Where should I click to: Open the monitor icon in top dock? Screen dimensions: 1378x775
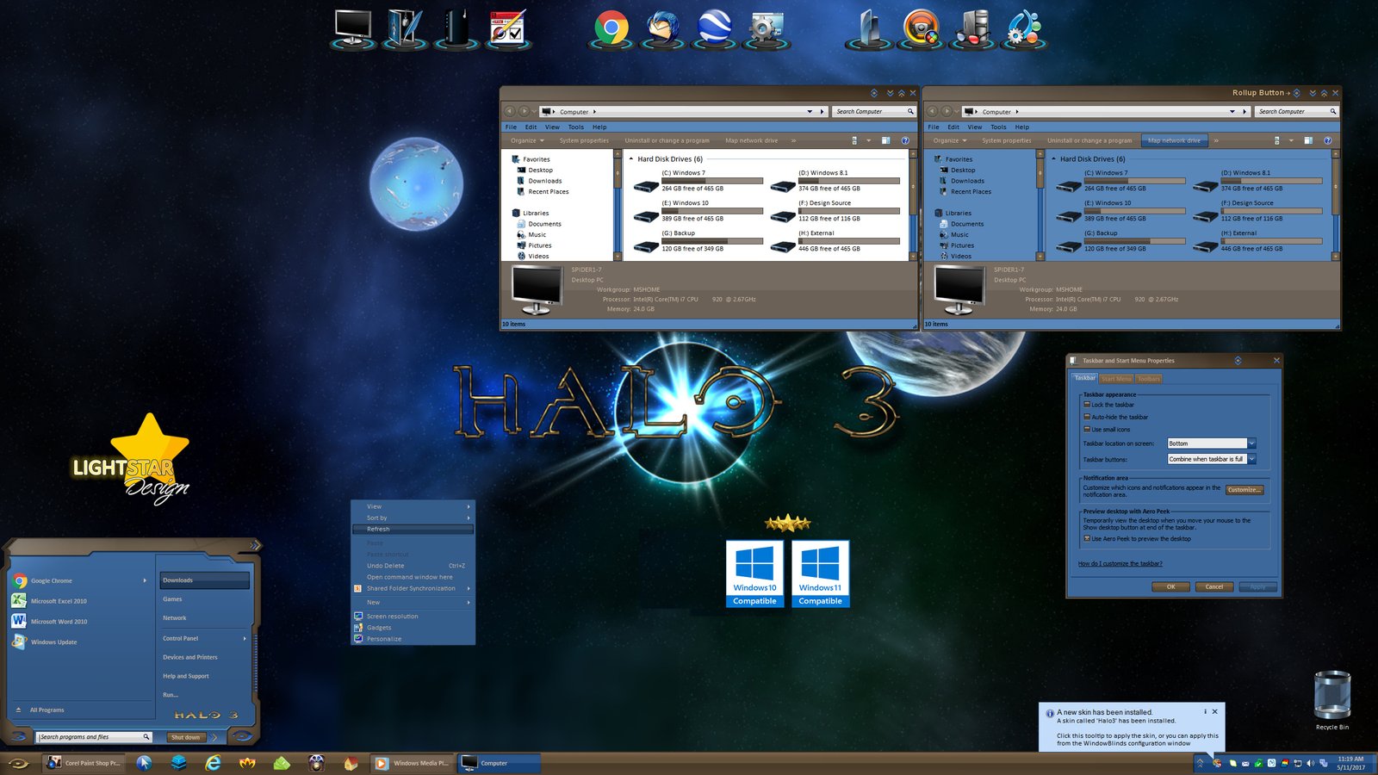[353, 28]
